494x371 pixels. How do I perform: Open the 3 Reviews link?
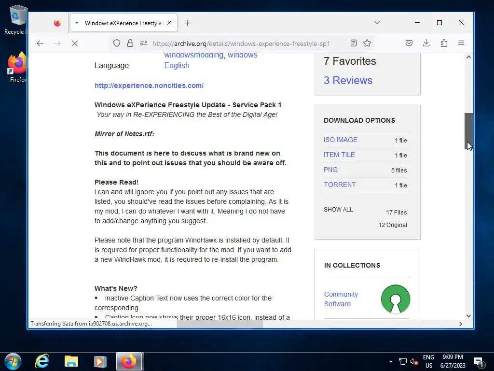tap(348, 81)
